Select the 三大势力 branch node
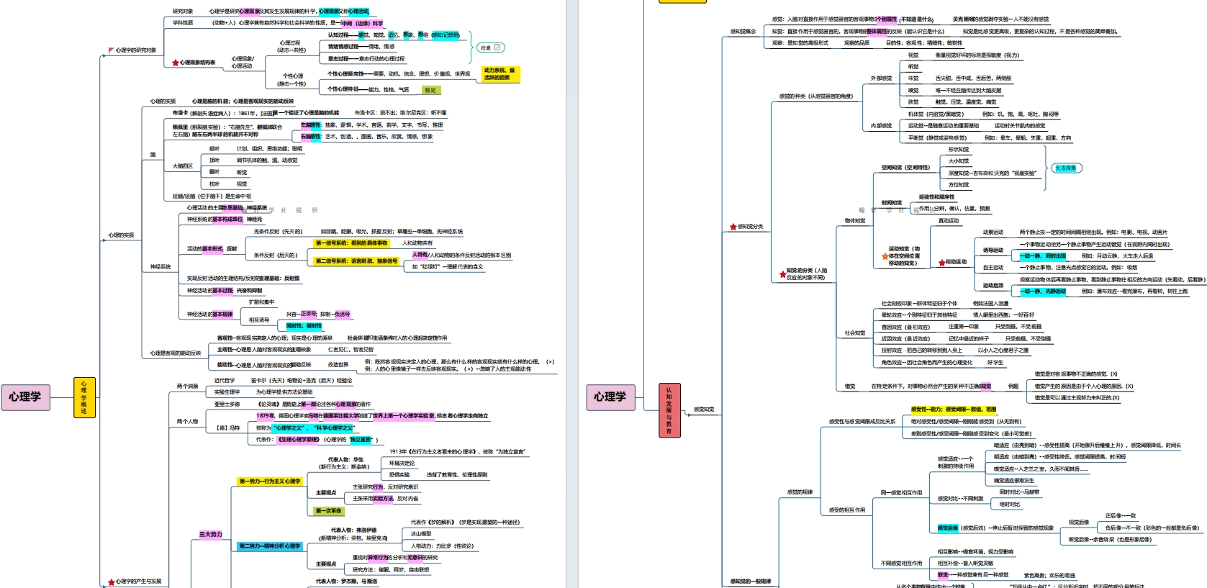 click(211, 534)
